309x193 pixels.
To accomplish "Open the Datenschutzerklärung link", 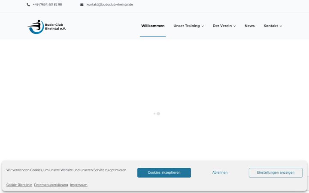I will pyautogui.click(x=51, y=185).
